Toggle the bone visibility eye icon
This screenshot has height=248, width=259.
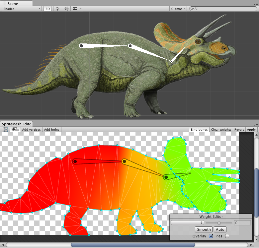pos(15,130)
